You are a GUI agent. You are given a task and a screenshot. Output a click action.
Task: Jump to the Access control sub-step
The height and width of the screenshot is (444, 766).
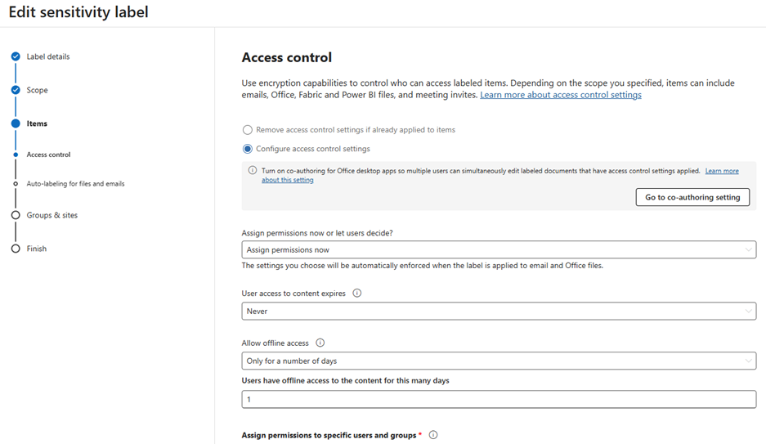tap(48, 155)
